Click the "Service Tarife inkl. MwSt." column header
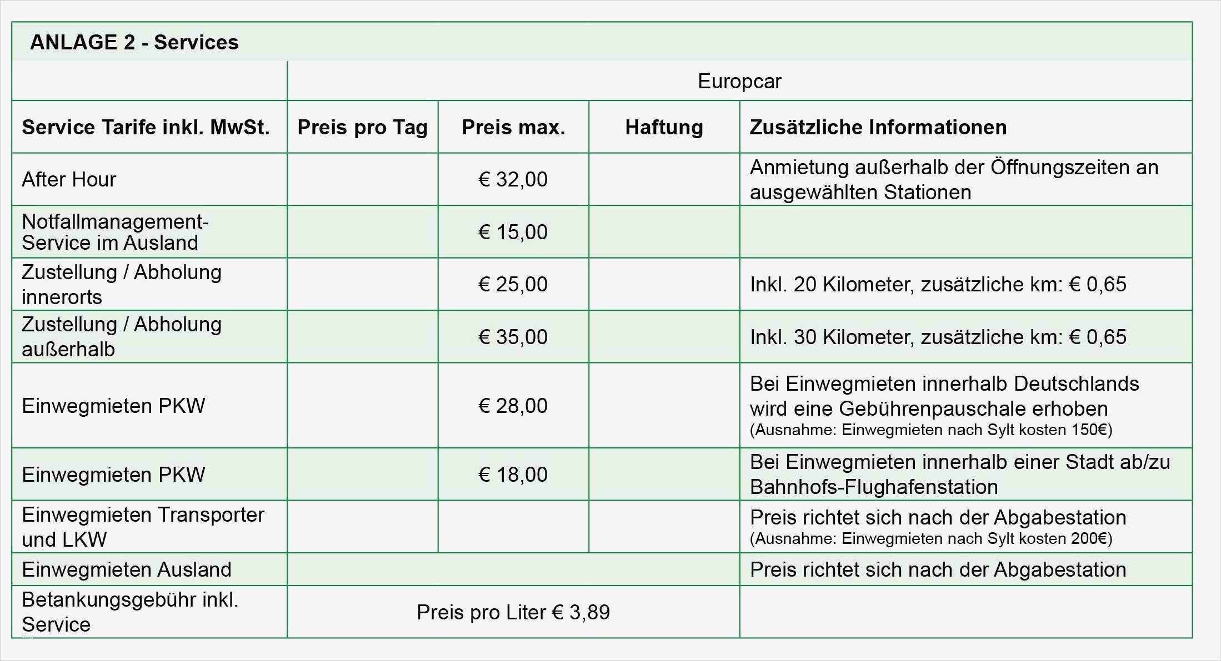This screenshot has width=1221, height=661. 146,127
